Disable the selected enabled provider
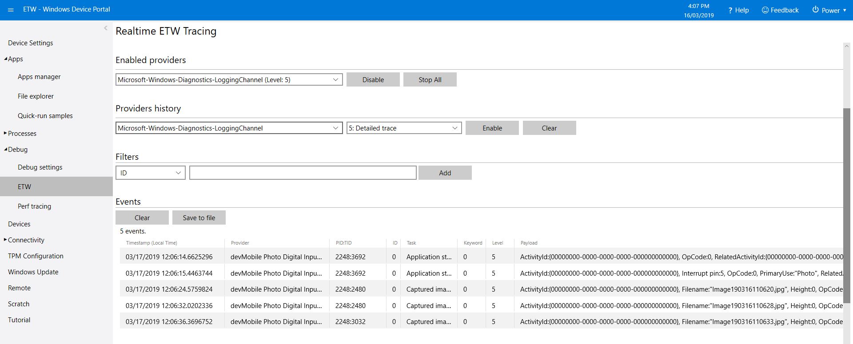853x344 pixels. [373, 80]
